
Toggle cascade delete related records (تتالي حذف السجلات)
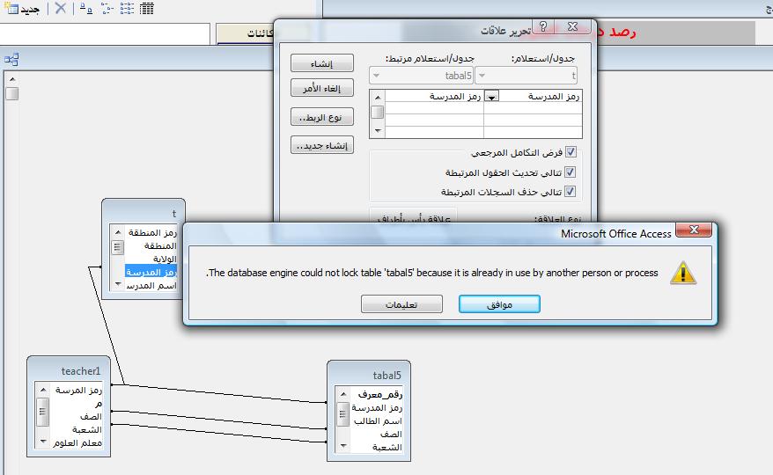[x=570, y=191]
